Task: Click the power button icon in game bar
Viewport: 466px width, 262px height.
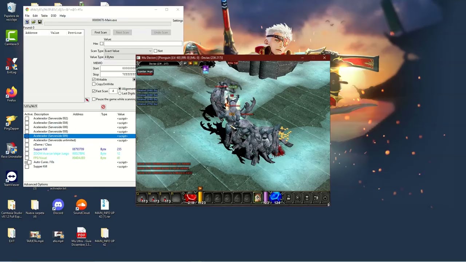Action: (x=325, y=198)
